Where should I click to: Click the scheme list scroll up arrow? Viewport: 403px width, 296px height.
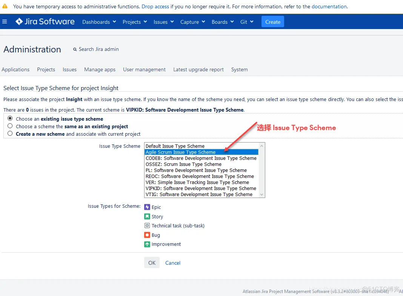(261, 146)
